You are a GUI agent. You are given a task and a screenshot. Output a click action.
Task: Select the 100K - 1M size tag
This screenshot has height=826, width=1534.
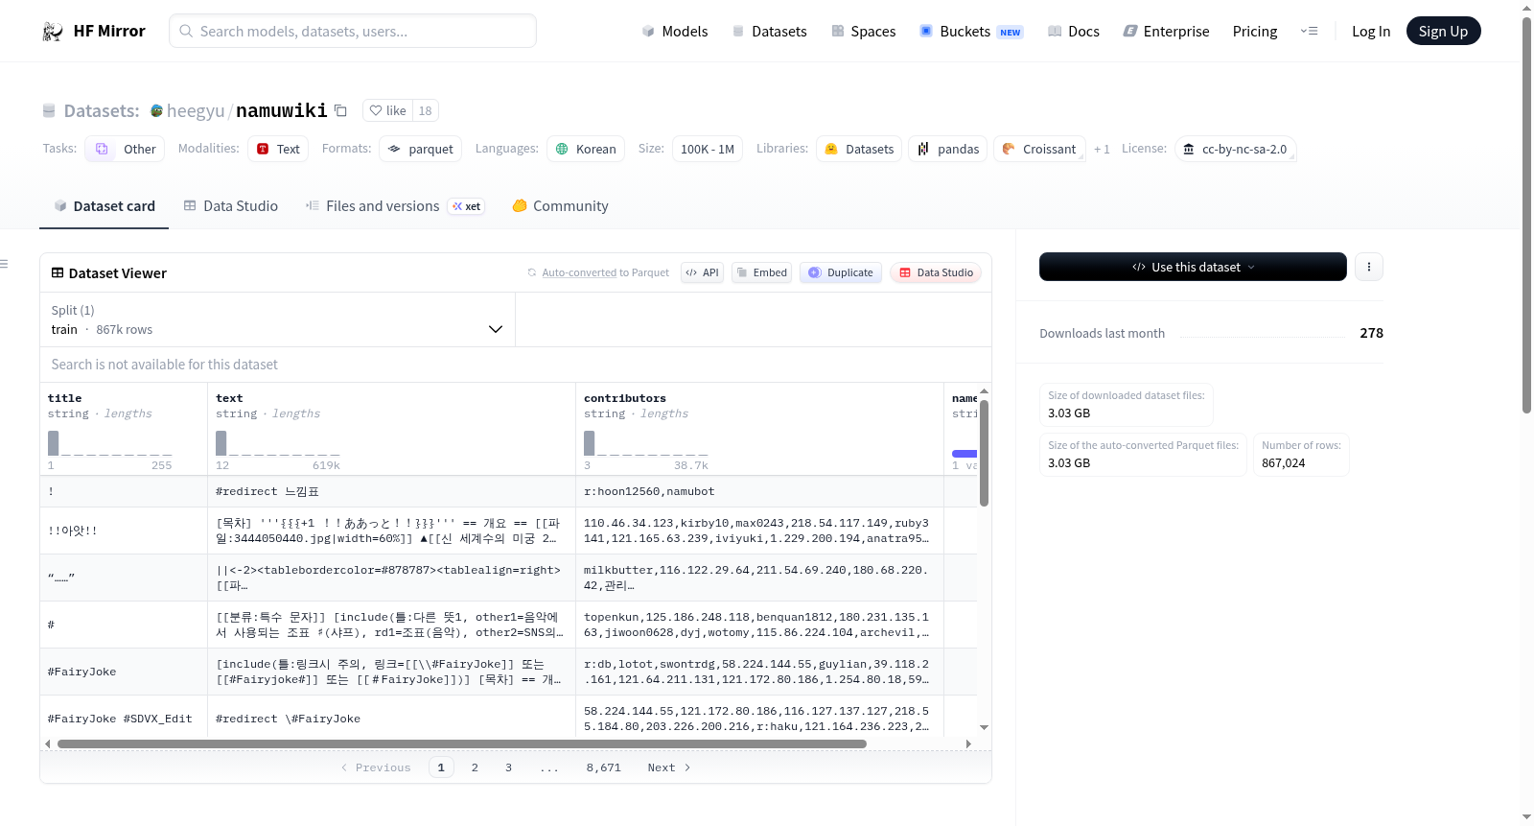click(708, 149)
